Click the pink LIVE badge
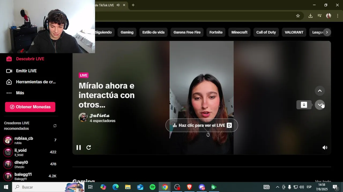 pyautogui.click(x=83, y=75)
